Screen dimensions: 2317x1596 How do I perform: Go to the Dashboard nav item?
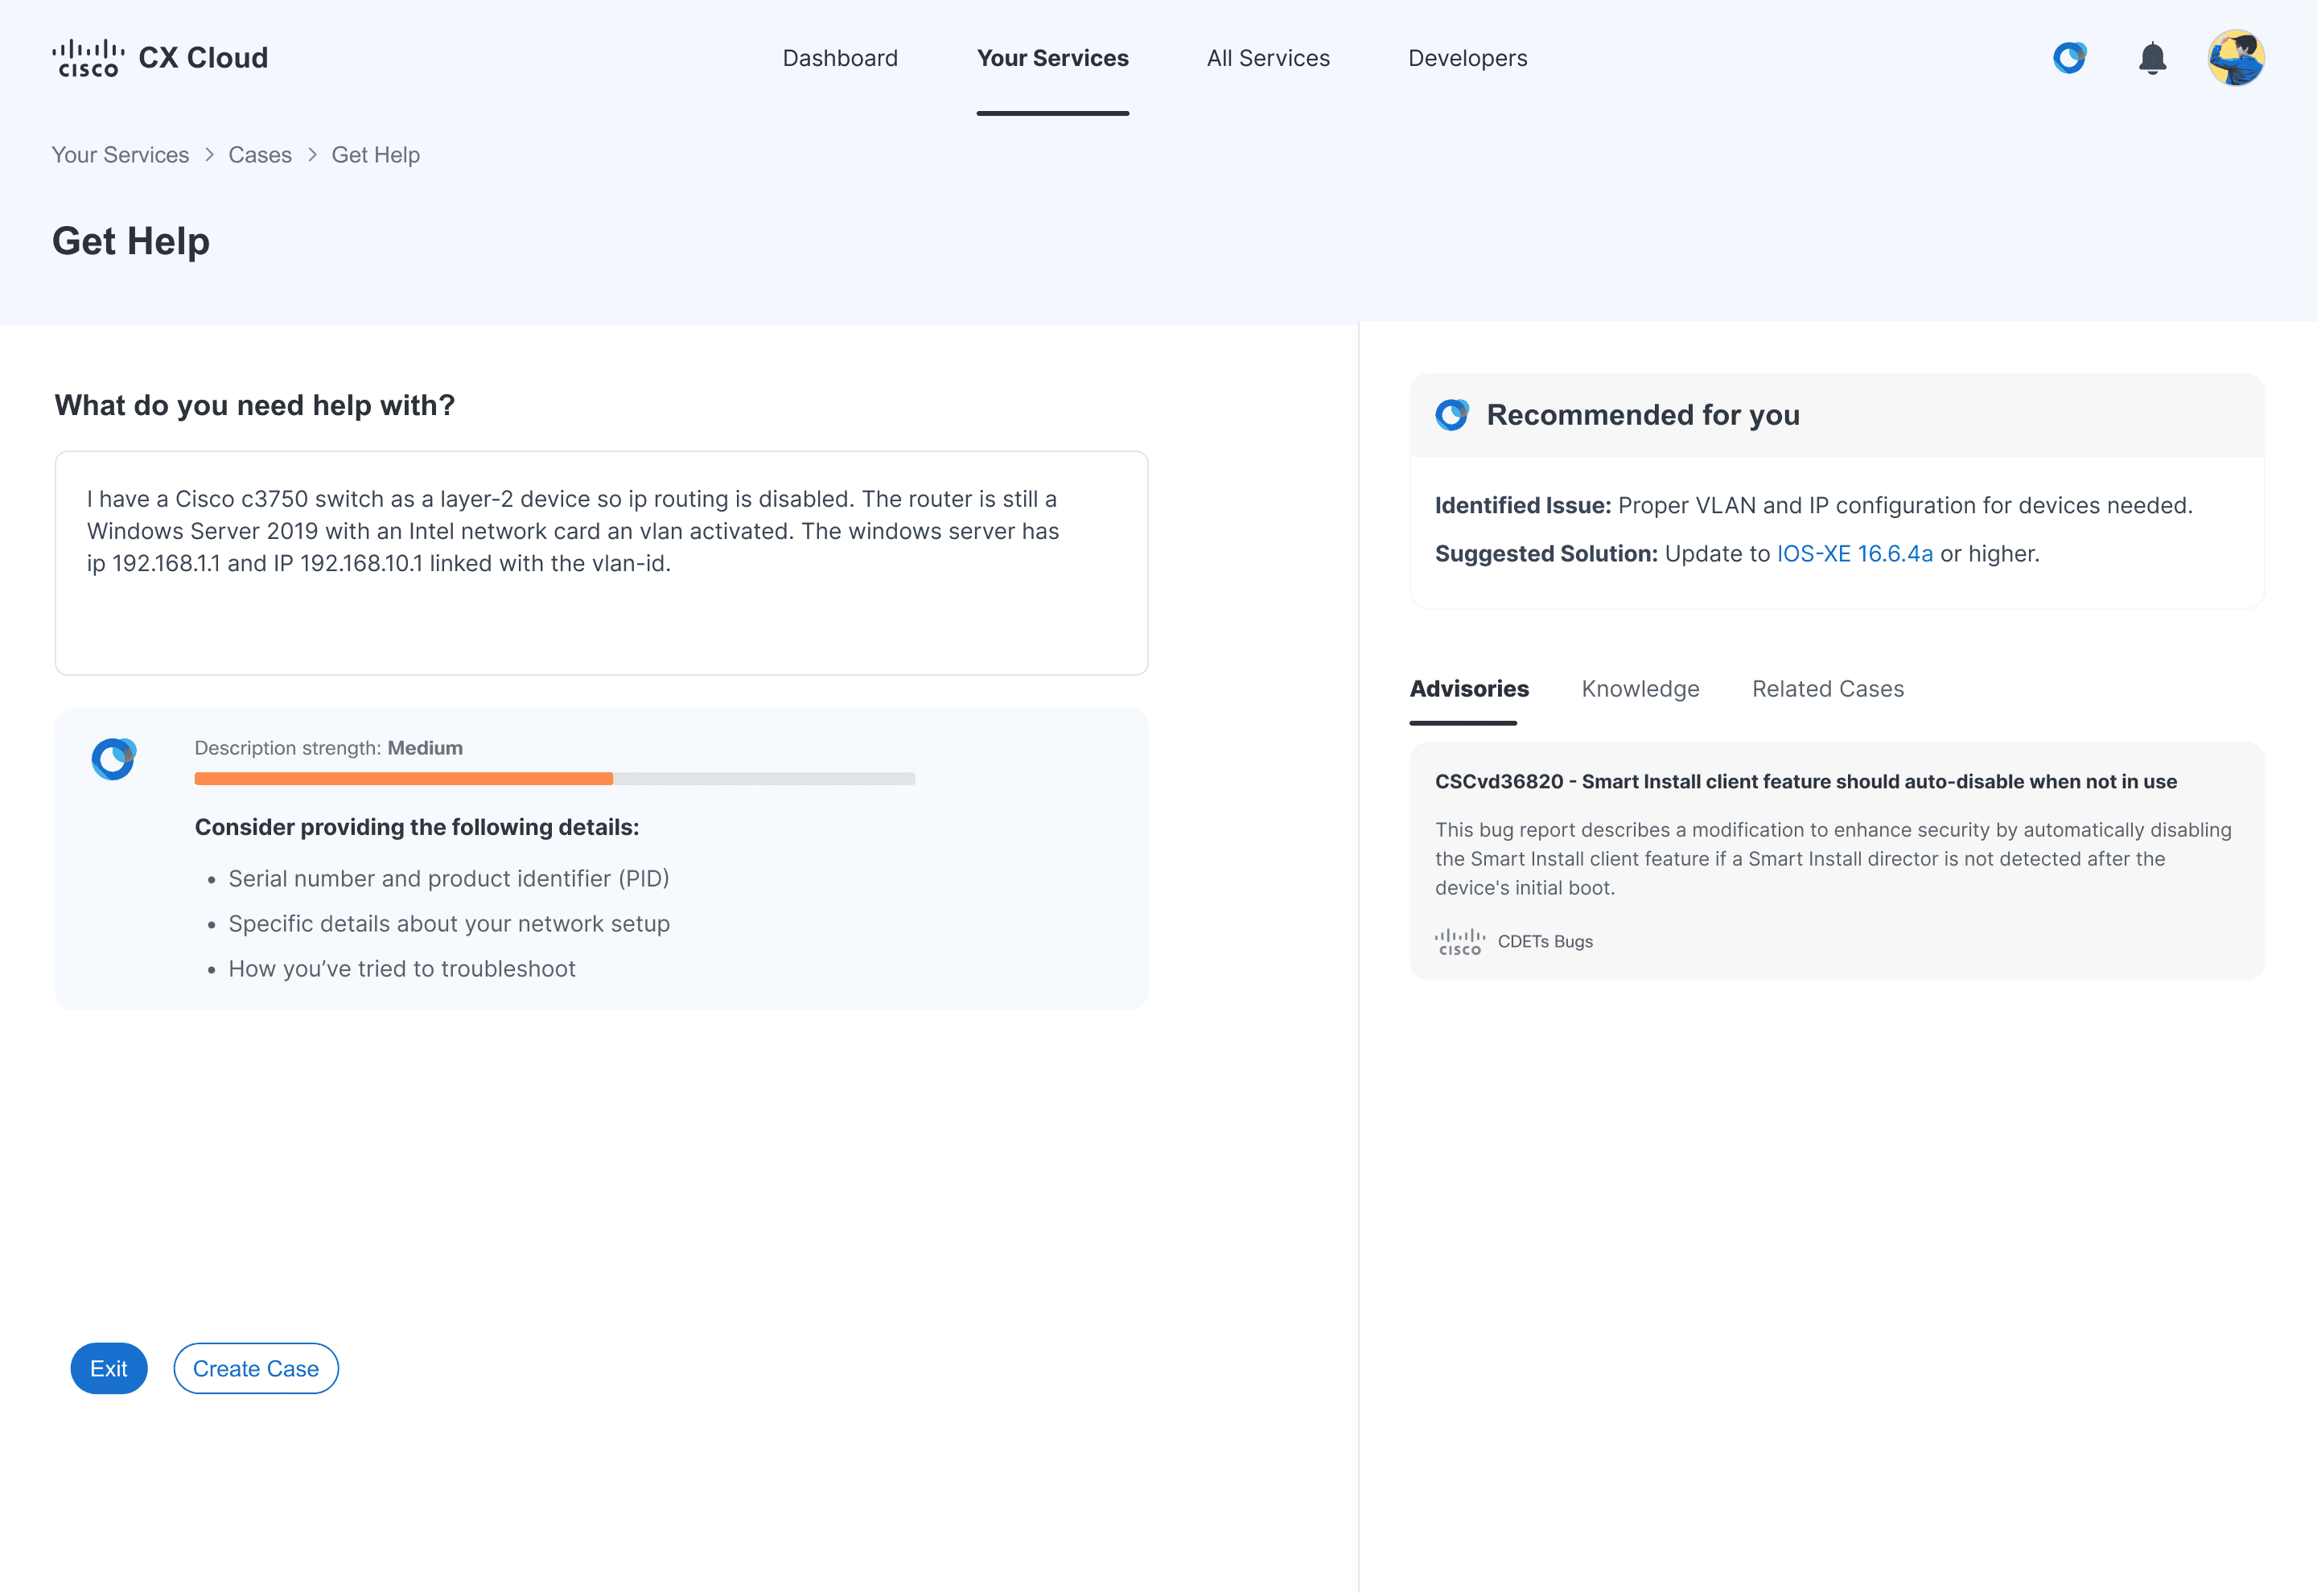click(x=840, y=58)
